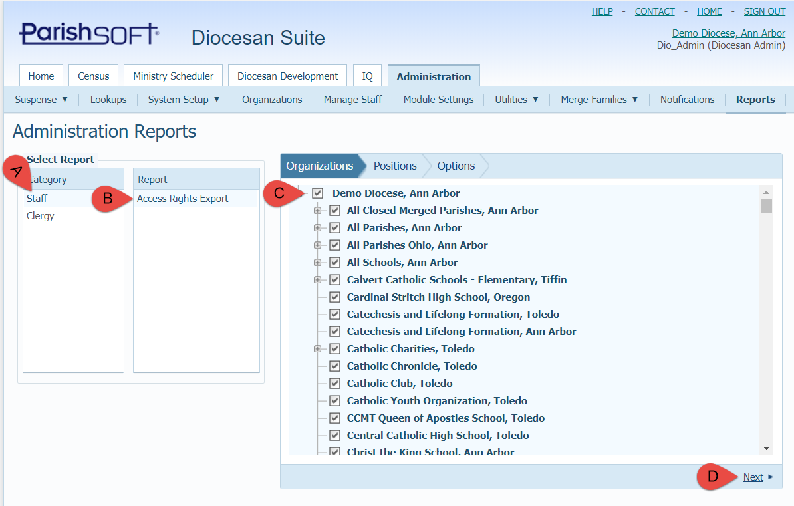
Task: Open the Merge Families dropdown menu
Action: 599,100
